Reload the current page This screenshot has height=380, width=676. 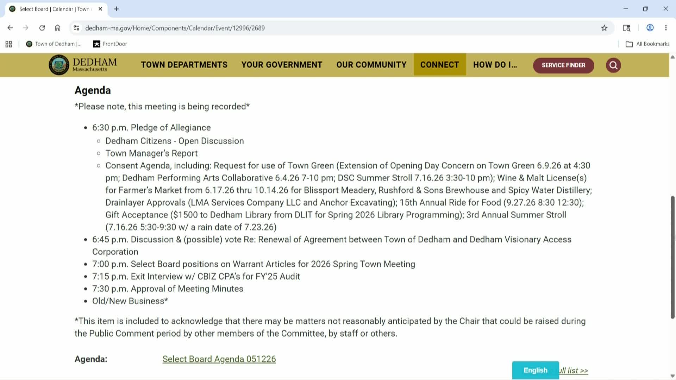click(x=42, y=28)
